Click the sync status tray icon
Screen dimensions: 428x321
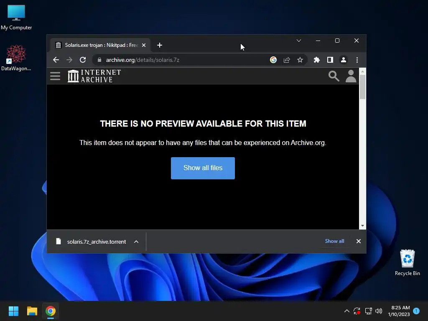357,311
